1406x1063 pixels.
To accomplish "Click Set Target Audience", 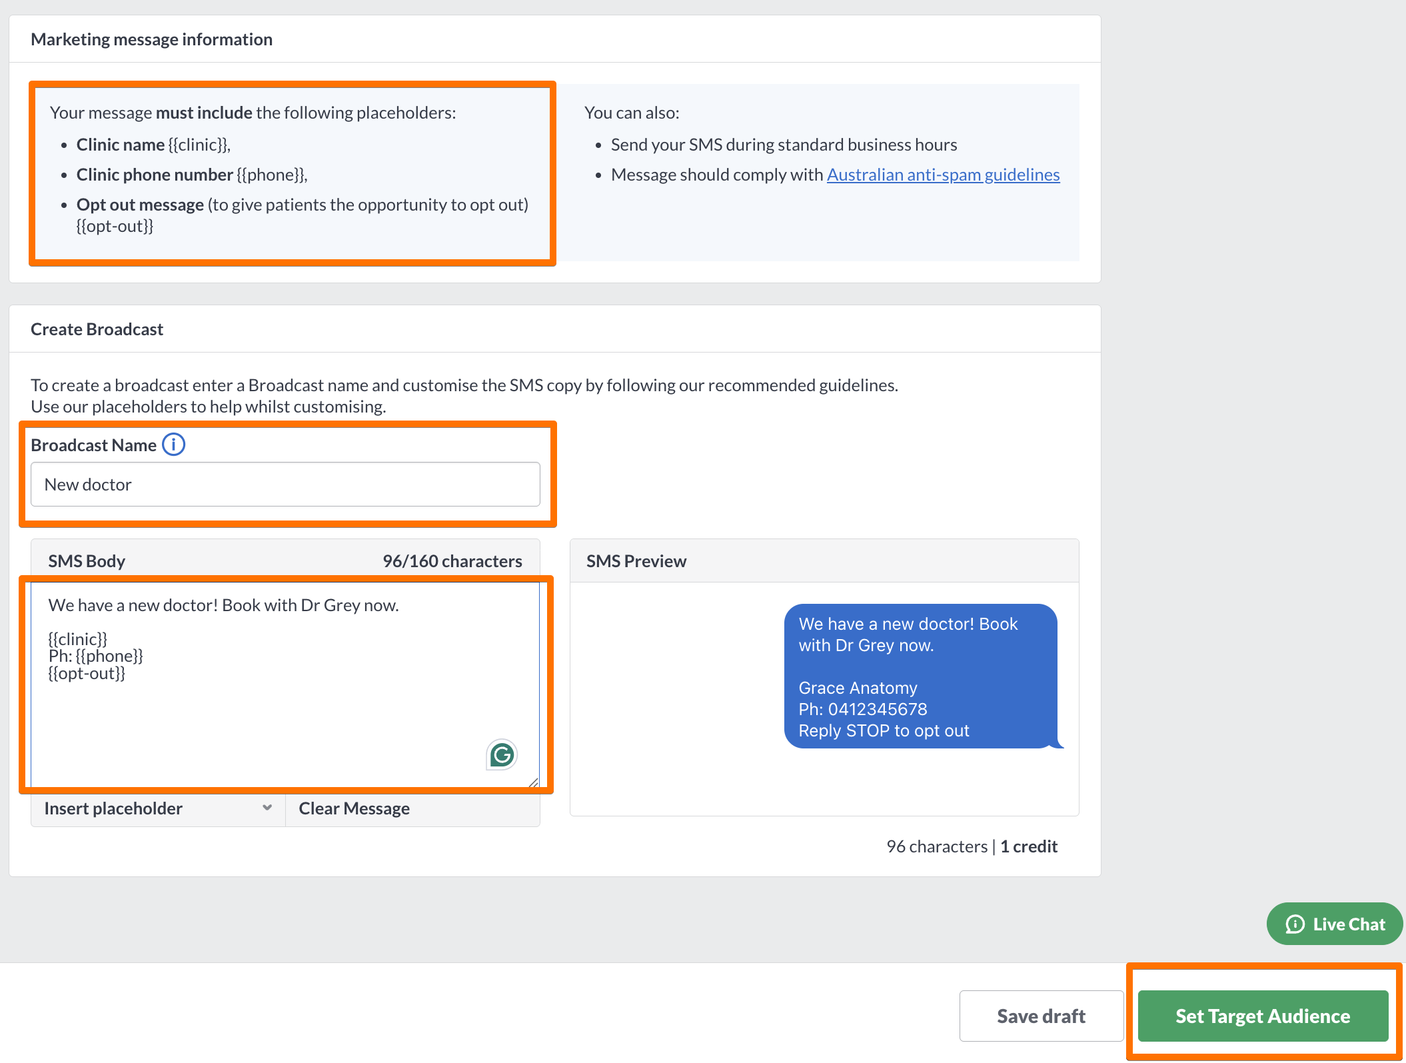I will [1263, 1016].
